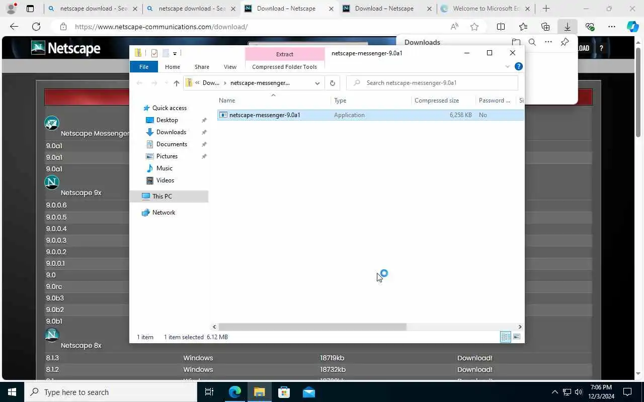The width and height of the screenshot is (644, 402).
Task: Click Explorer quick access New folder icon
Action: (x=165, y=53)
